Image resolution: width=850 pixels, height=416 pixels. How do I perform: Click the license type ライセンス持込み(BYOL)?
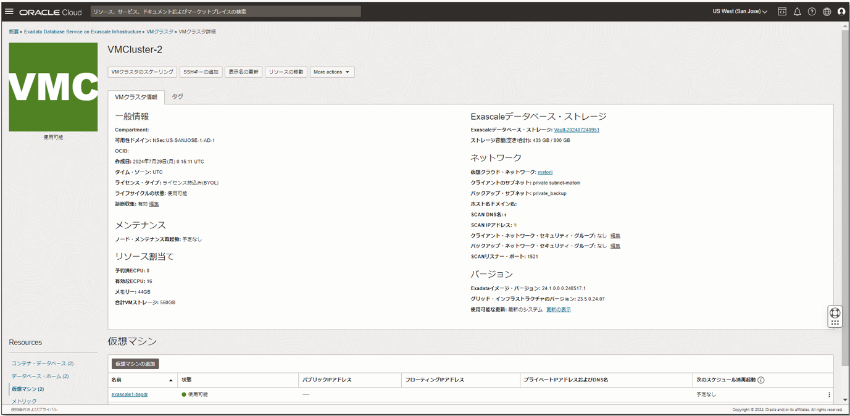[191, 183]
